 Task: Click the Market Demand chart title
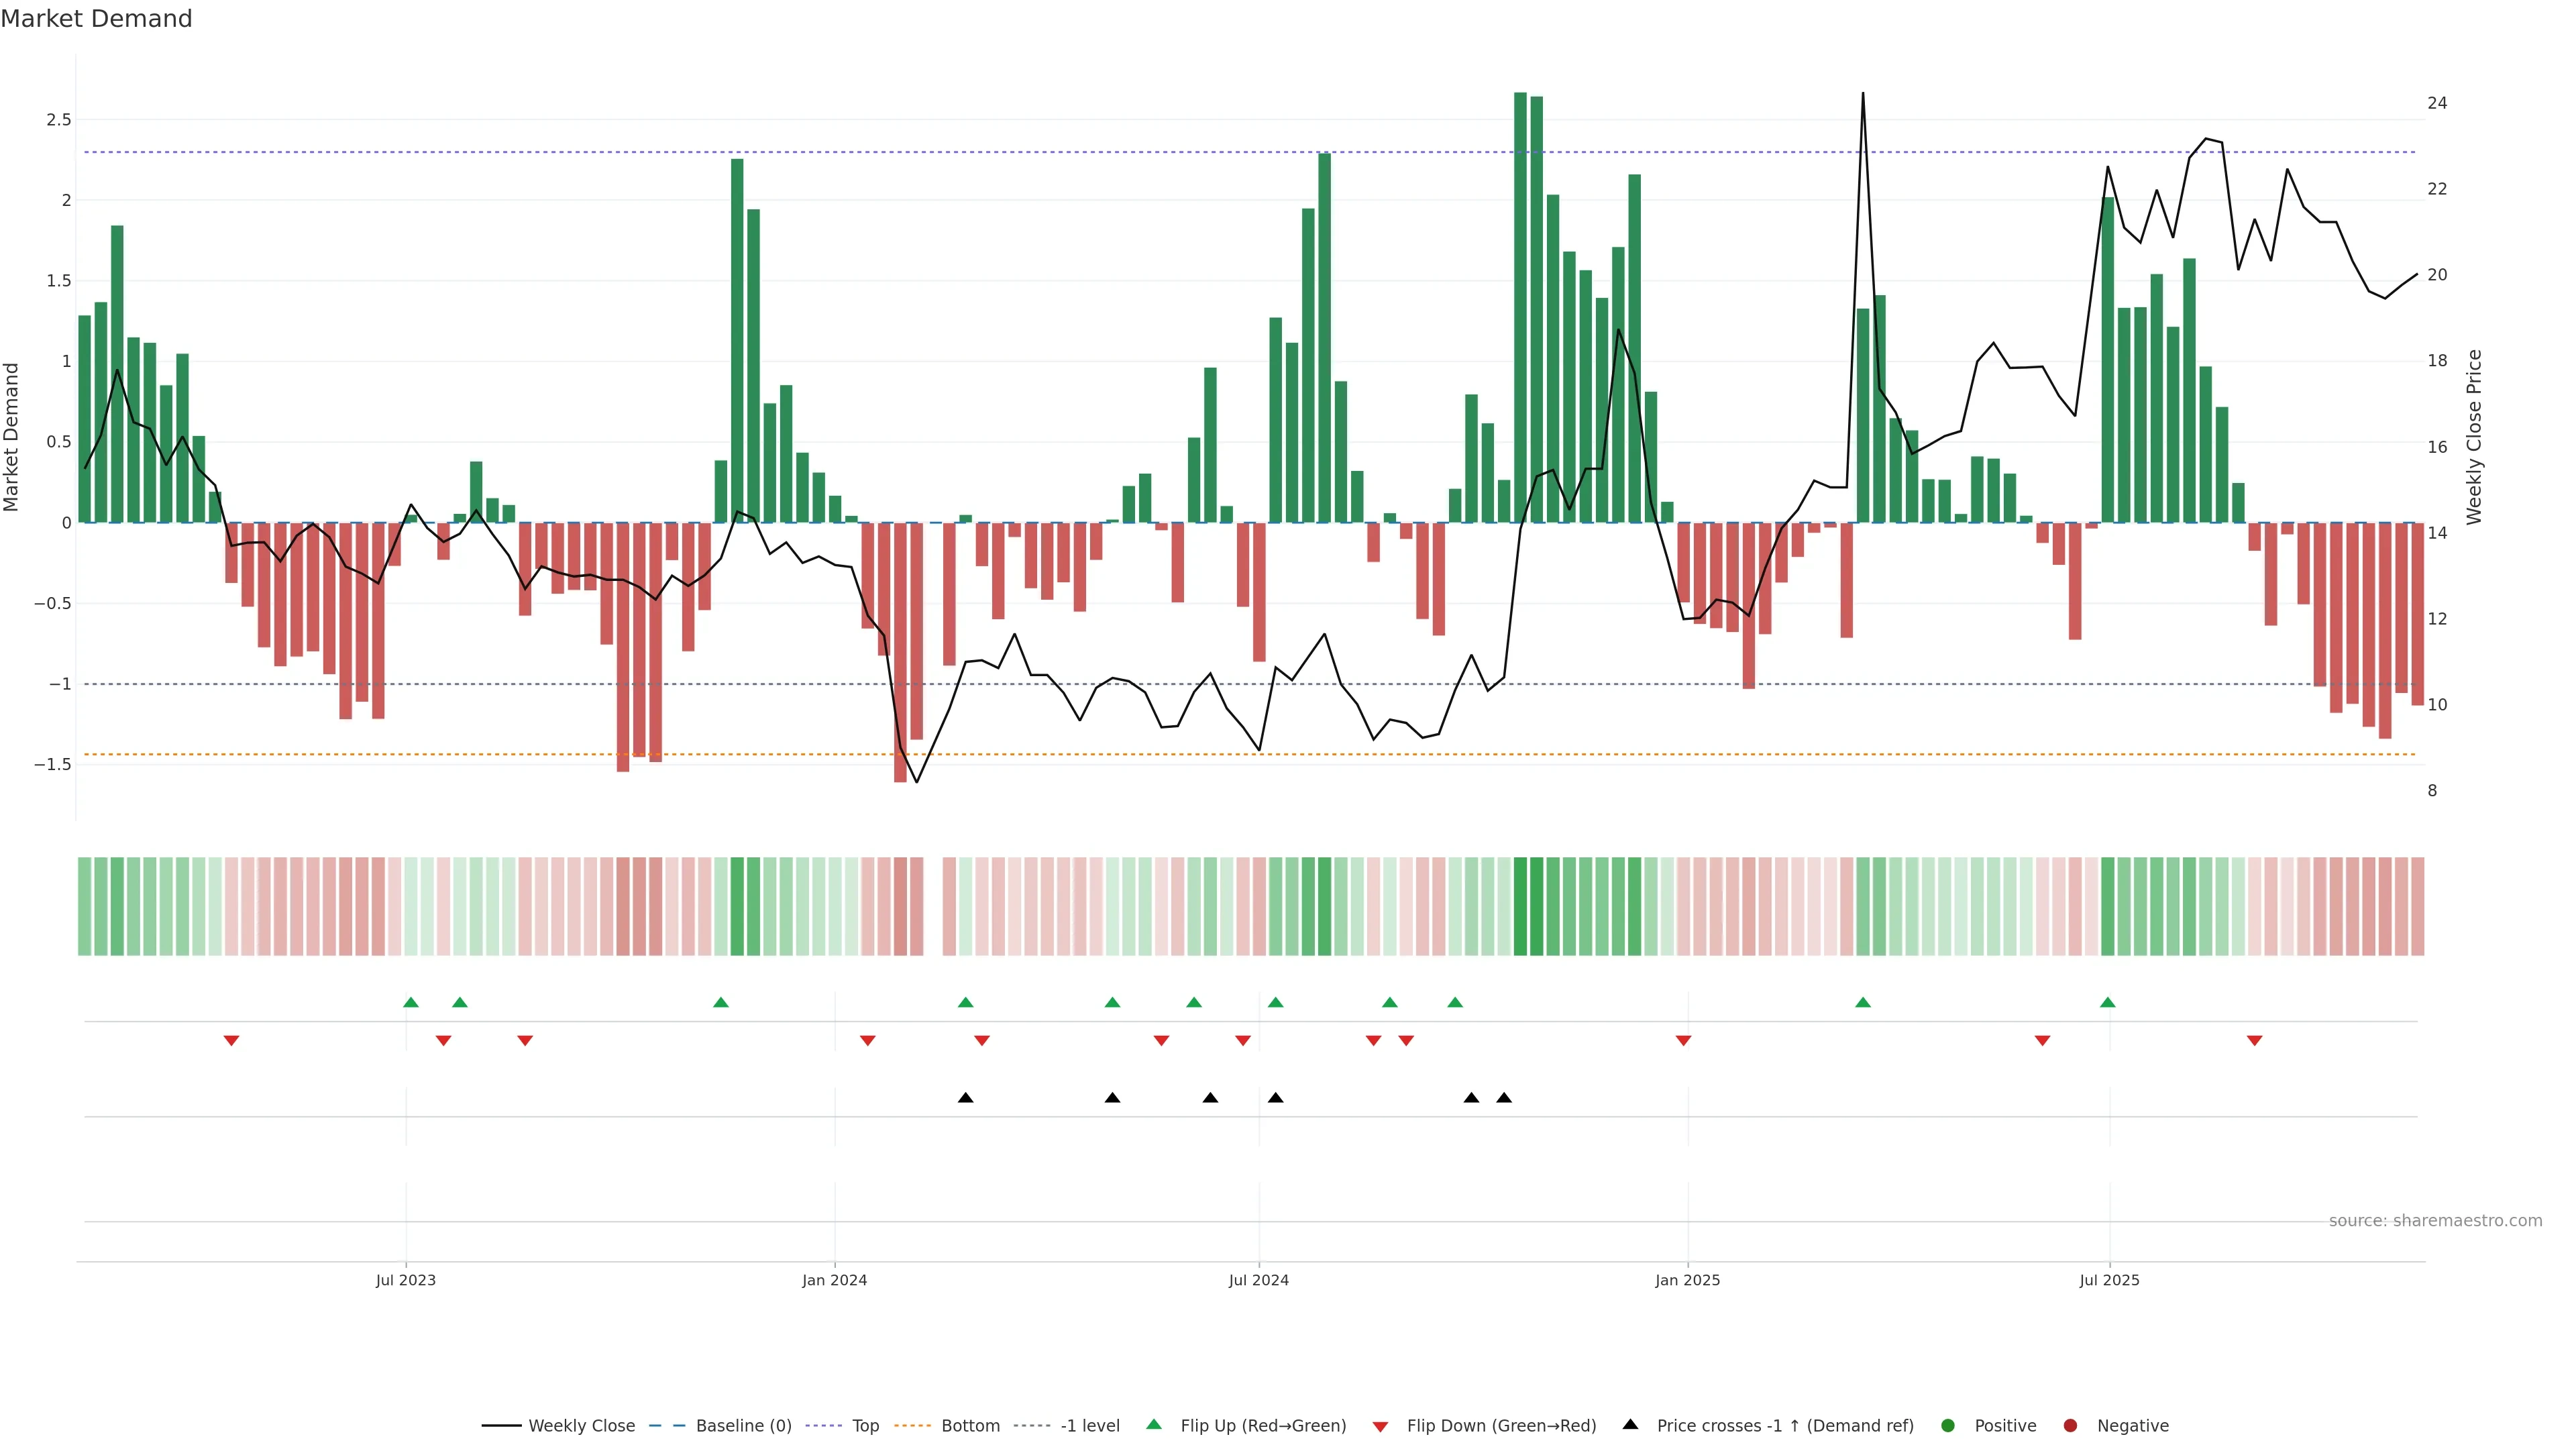[x=96, y=19]
